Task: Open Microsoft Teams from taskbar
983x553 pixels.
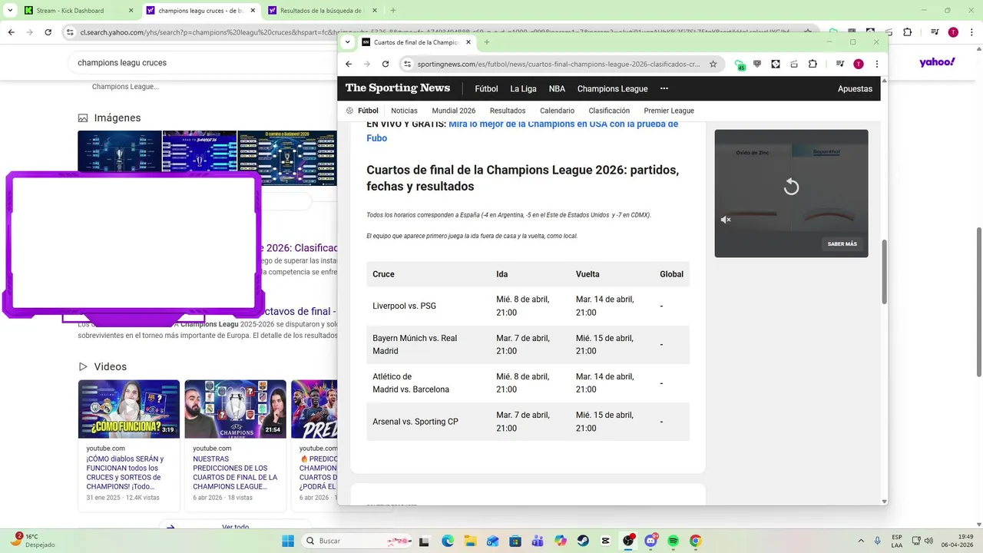Action: pyautogui.click(x=538, y=541)
